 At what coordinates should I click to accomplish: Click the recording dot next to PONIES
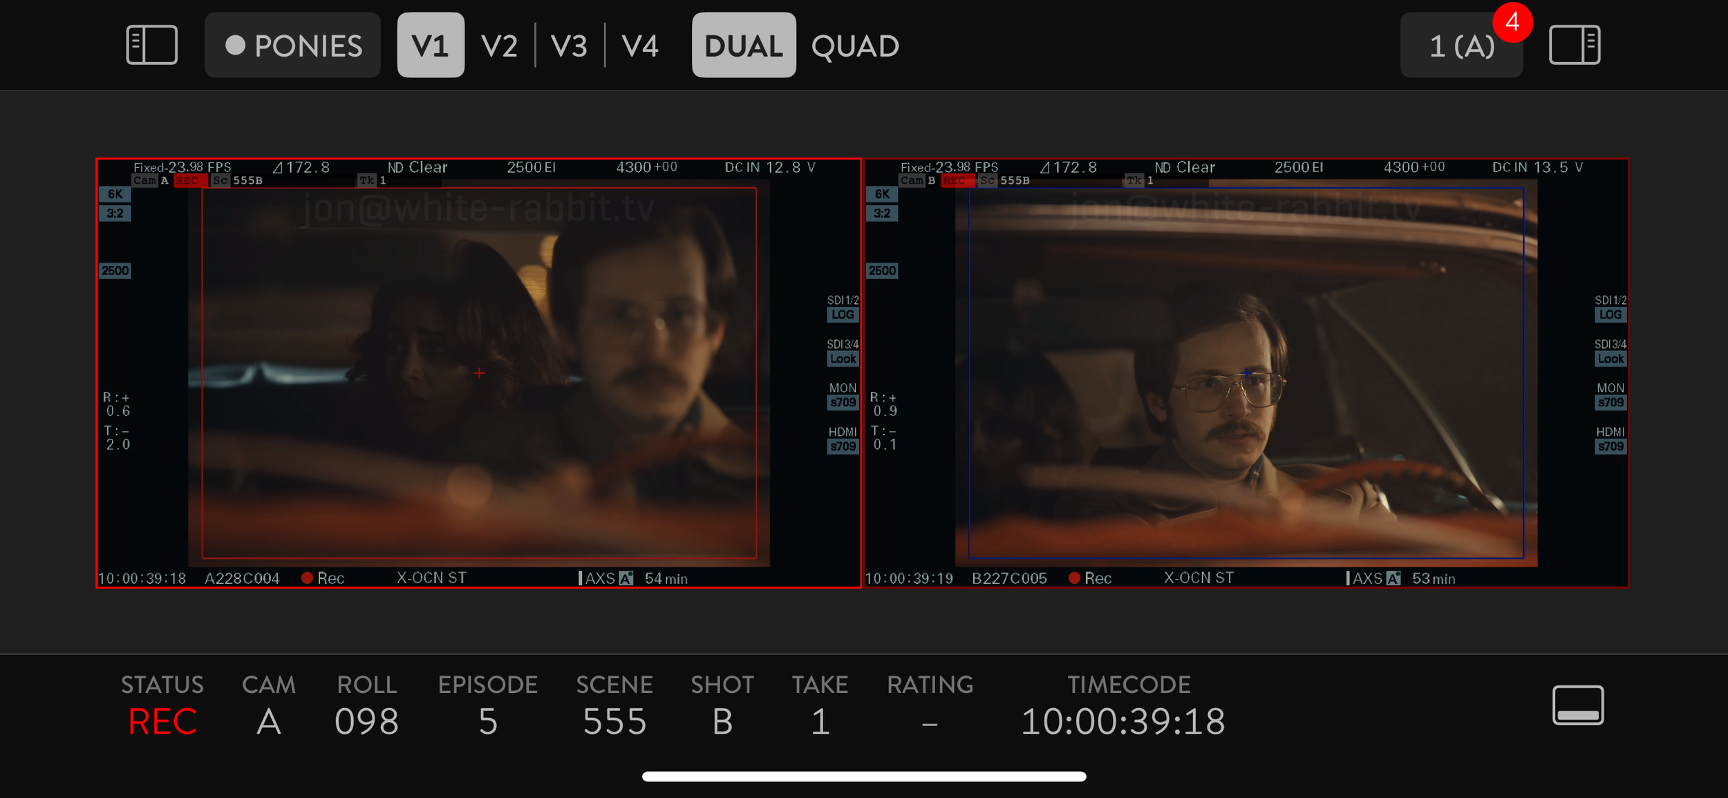click(x=235, y=46)
